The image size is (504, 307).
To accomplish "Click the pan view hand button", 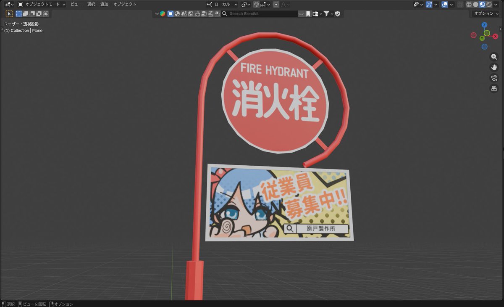I will (494, 67).
